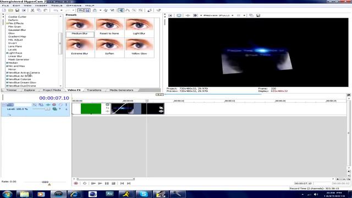
Task: Go to end of the project
Action: point(129,183)
